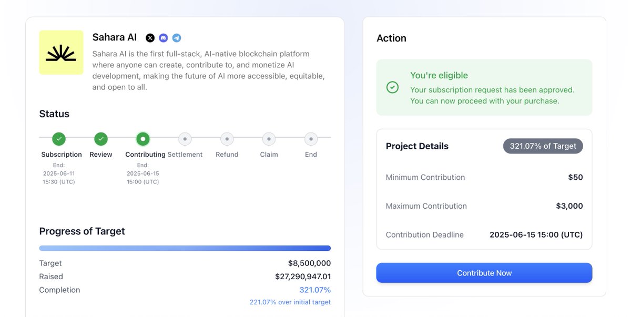Click the 'Maximum Contribution' label
Screen dimensions: 631x317
pos(426,206)
